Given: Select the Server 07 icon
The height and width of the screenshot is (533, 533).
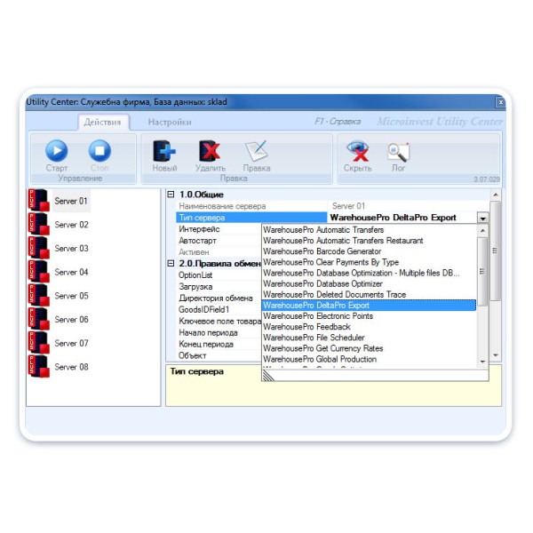Looking at the screenshot, I should click(39, 343).
